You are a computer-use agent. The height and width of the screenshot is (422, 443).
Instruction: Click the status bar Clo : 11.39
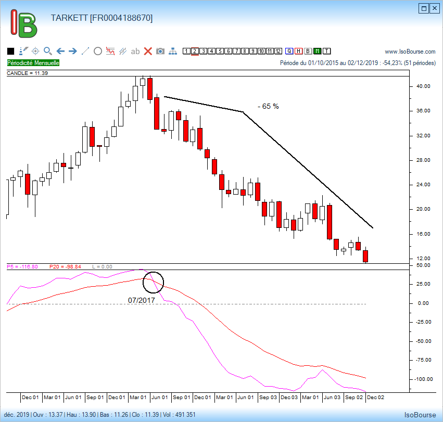click(145, 415)
